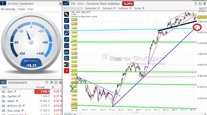Click the pencil icon next to DB - TecDAX
Viewport: 207px width, 115px height.
point(19,96)
